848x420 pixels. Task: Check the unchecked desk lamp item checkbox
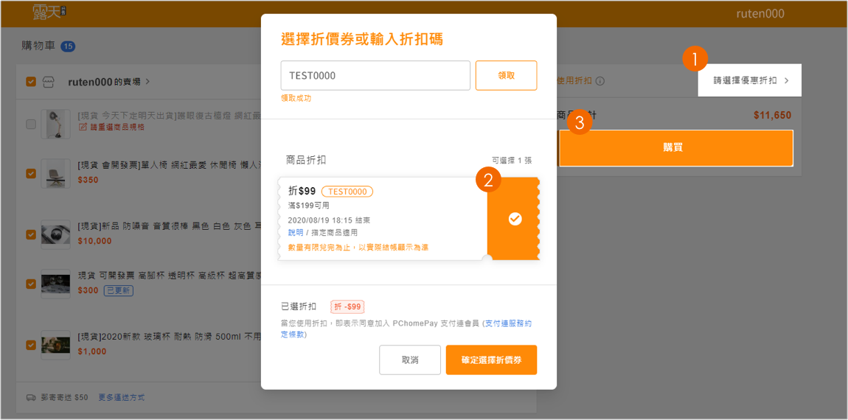[31, 125]
